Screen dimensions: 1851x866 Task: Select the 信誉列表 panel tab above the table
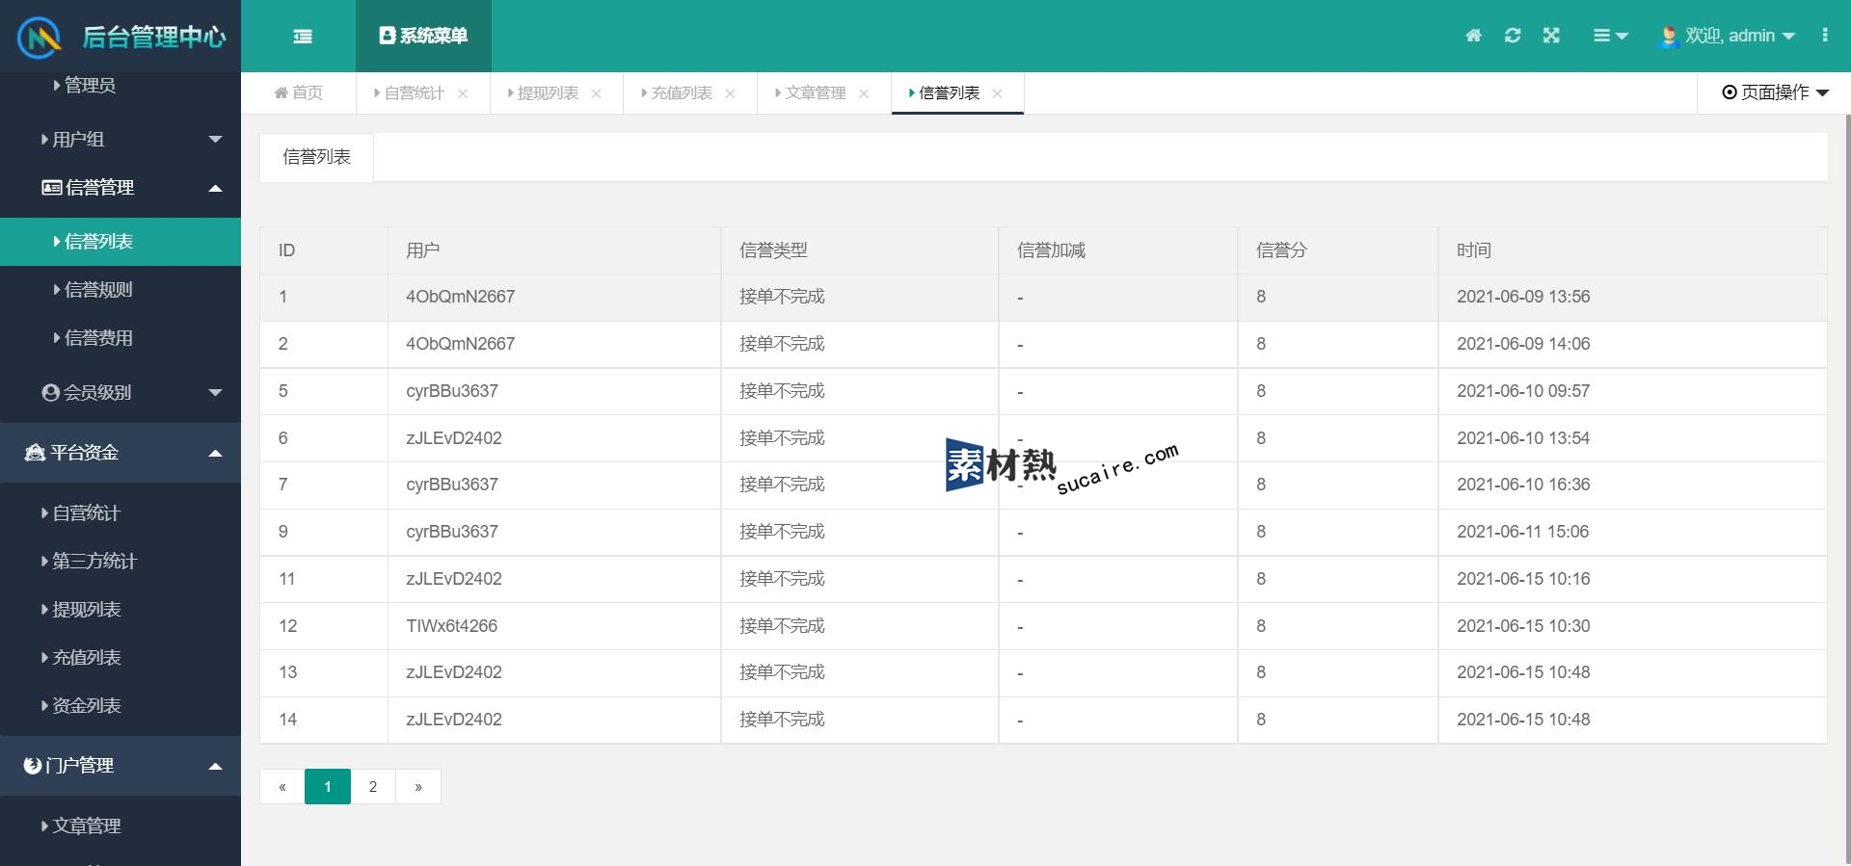click(316, 157)
